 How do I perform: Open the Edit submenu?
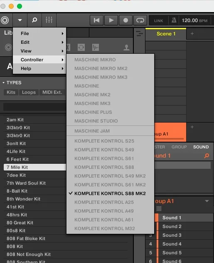tap(39, 42)
